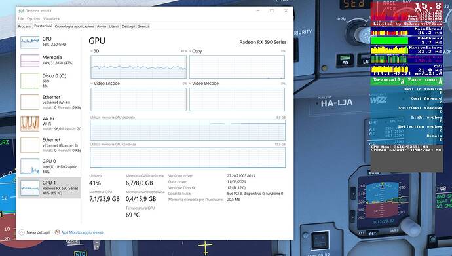This screenshot has width=452, height=256.
Task: Collapse view with Meno dettagli
Action: click(x=34, y=232)
